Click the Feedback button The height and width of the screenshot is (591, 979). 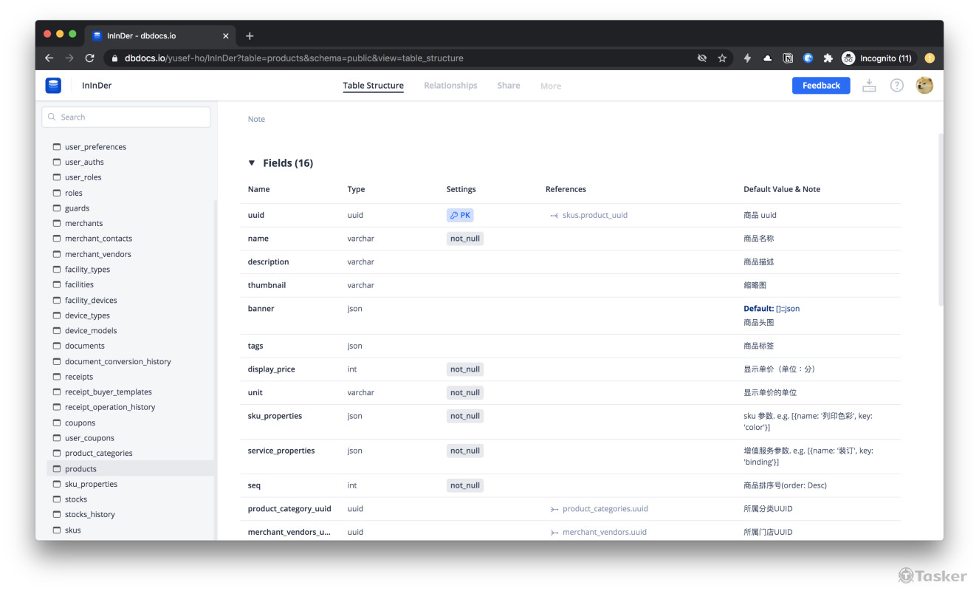click(820, 86)
